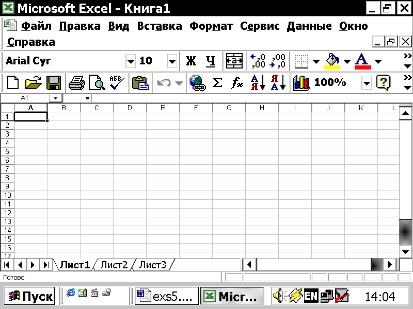Image resolution: width=413 pixels, height=309 pixels.
Task: Click horizontal scrollbar right arrow
Action: [390, 265]
